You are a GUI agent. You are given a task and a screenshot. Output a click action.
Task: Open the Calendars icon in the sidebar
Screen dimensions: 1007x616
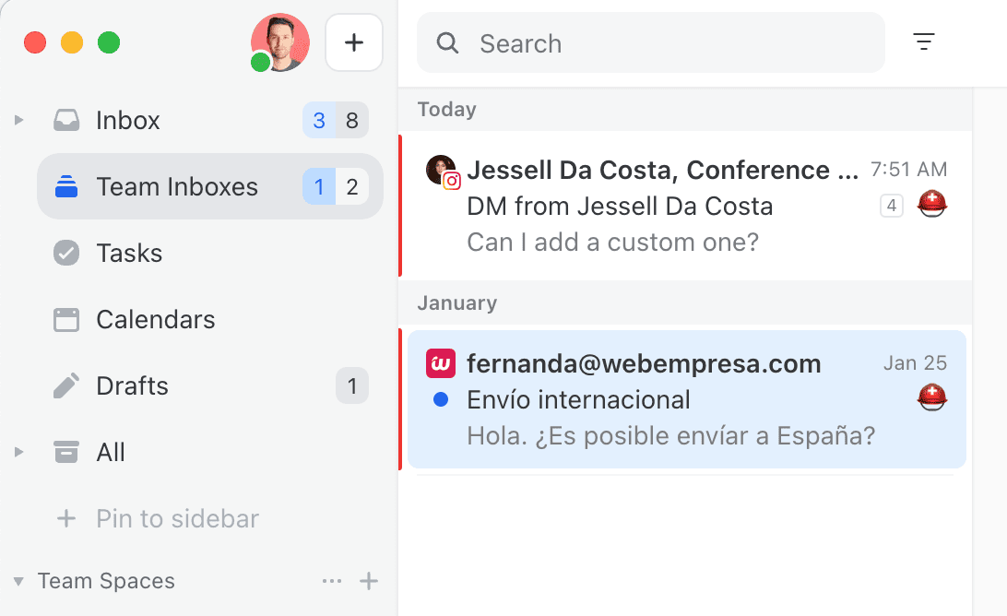click(65, 319)
